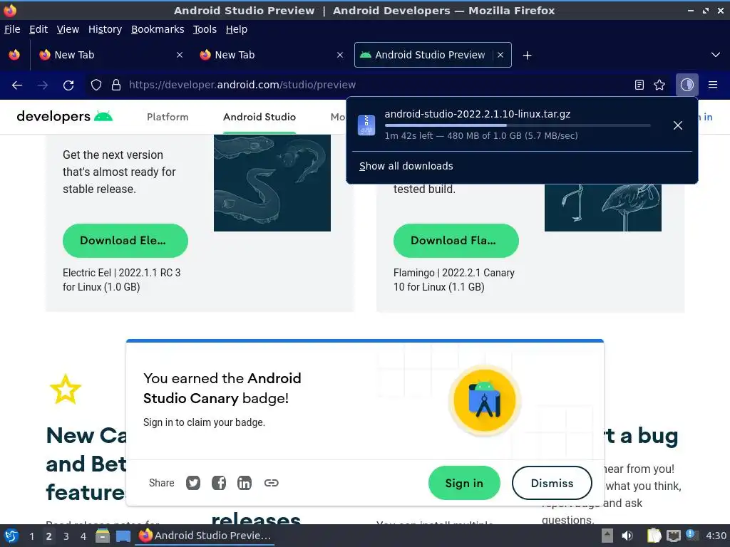Go back with the browser back arrow
Image resolution: width=730 pixels, height=547 pixels.
(17, 85)
